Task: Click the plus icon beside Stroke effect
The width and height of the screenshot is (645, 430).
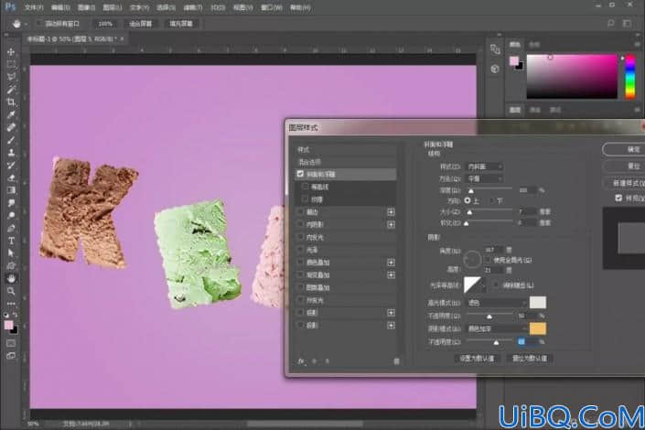Action: [x=391, y=212]
